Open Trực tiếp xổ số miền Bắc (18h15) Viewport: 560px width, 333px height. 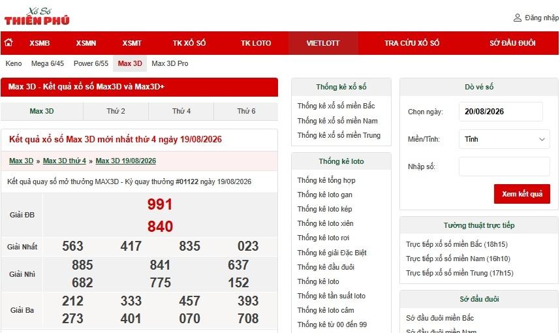pos(457,244)
